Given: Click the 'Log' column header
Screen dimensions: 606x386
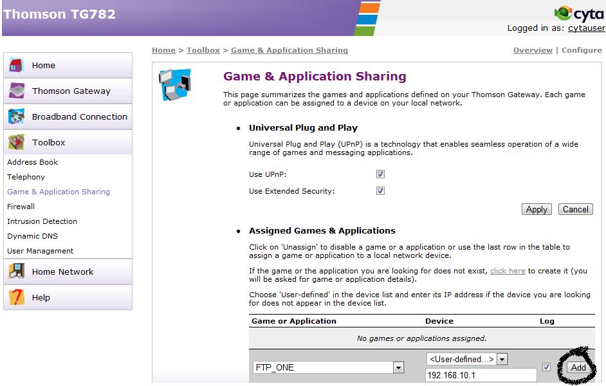Looking at the screenshot, I should pos(547,321).
